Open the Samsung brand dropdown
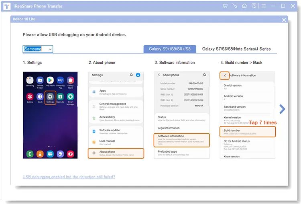This screenshot has width=301, height=204. 38,49
